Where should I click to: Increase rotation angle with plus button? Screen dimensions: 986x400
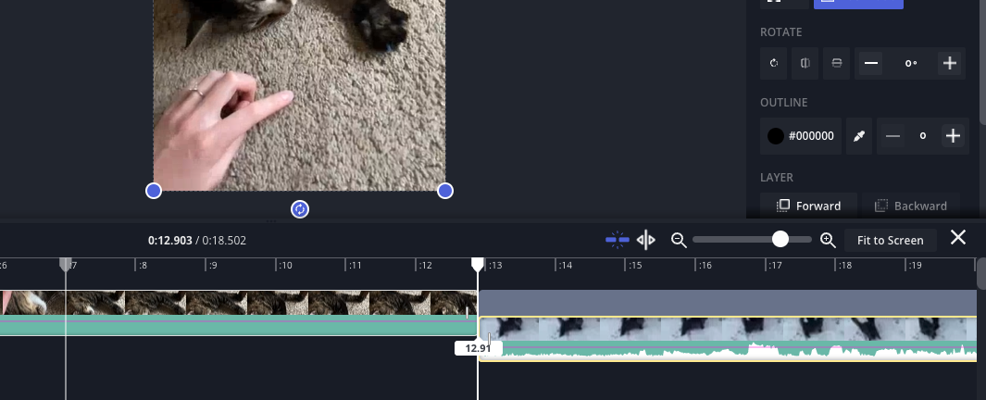949,63
